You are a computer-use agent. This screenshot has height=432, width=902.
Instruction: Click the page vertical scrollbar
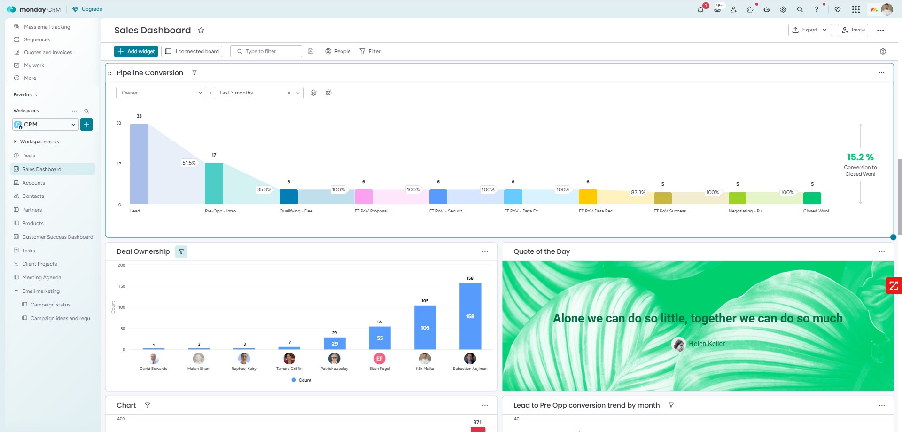tap(900, 196)
